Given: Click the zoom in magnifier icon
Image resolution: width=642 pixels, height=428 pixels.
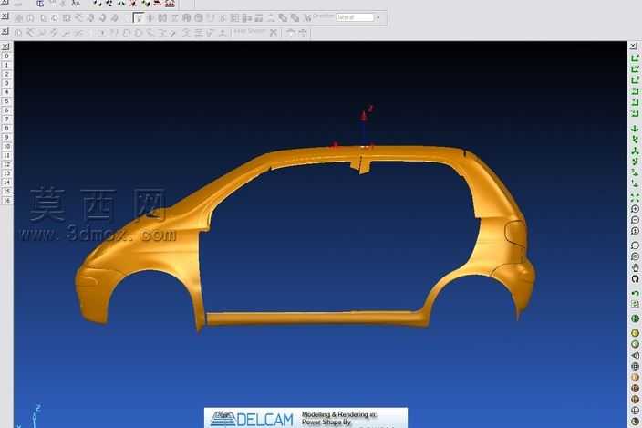Looking at the screenshot, I should tap(635, 209).
